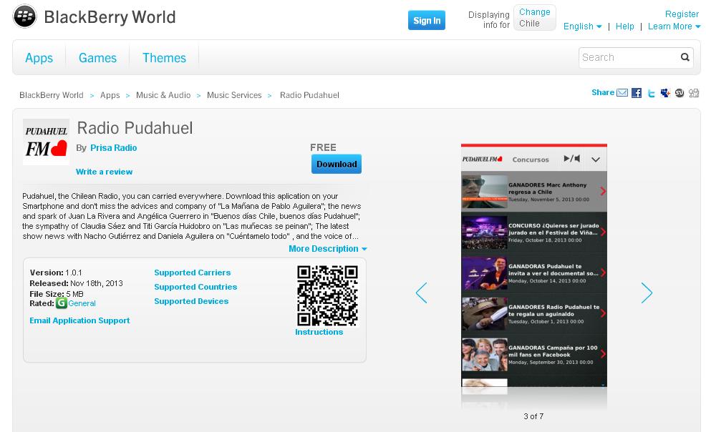Screen dimensions: 706x432
Task: Click the down chevron in the app screenshot
Action: coord(595,159)
